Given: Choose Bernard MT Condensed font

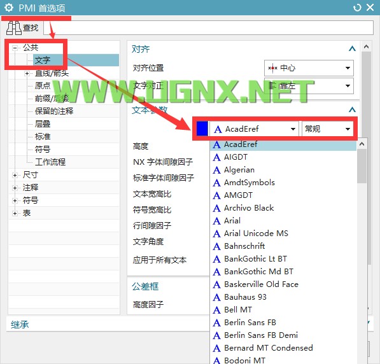Looking at the screenshot, I should (283, 348).
